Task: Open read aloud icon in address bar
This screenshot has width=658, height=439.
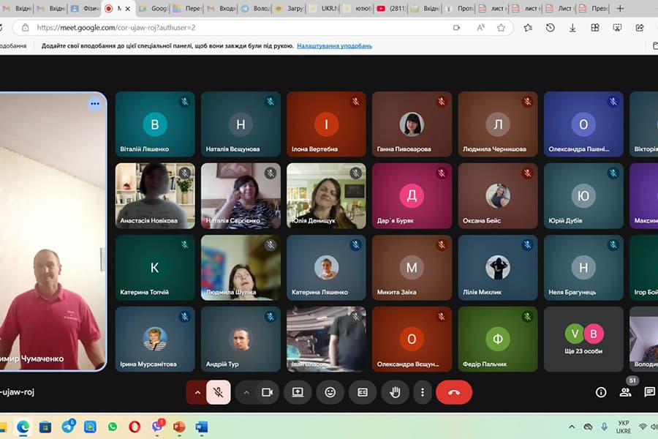Action: [x=481, y=28]
